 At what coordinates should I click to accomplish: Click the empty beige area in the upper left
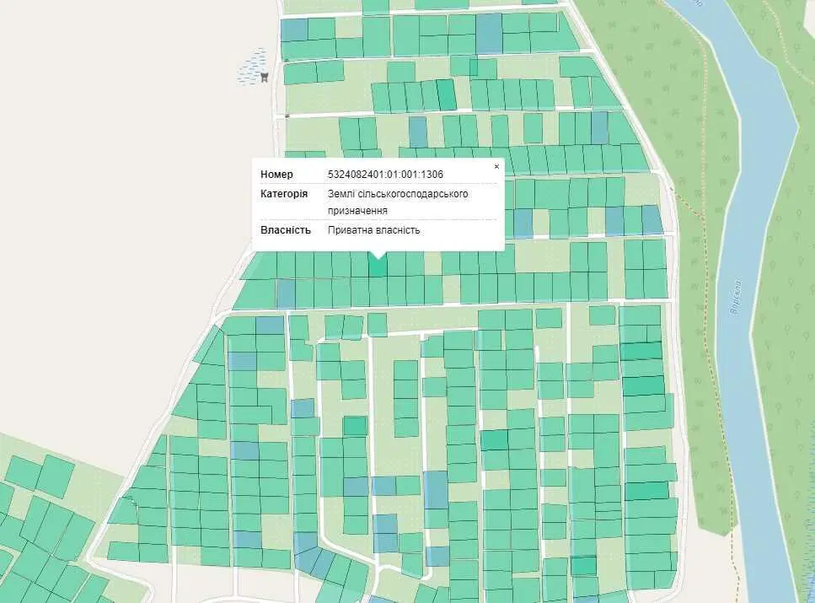point(126,169)
